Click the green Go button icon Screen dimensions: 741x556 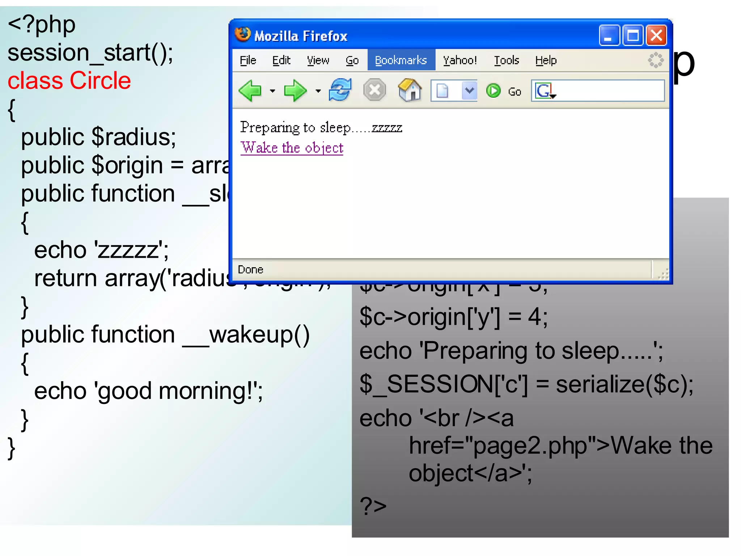tap(493, 90)
